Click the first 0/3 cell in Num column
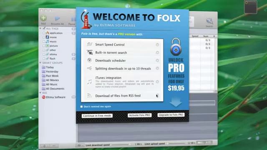 (x=208, y=40)
